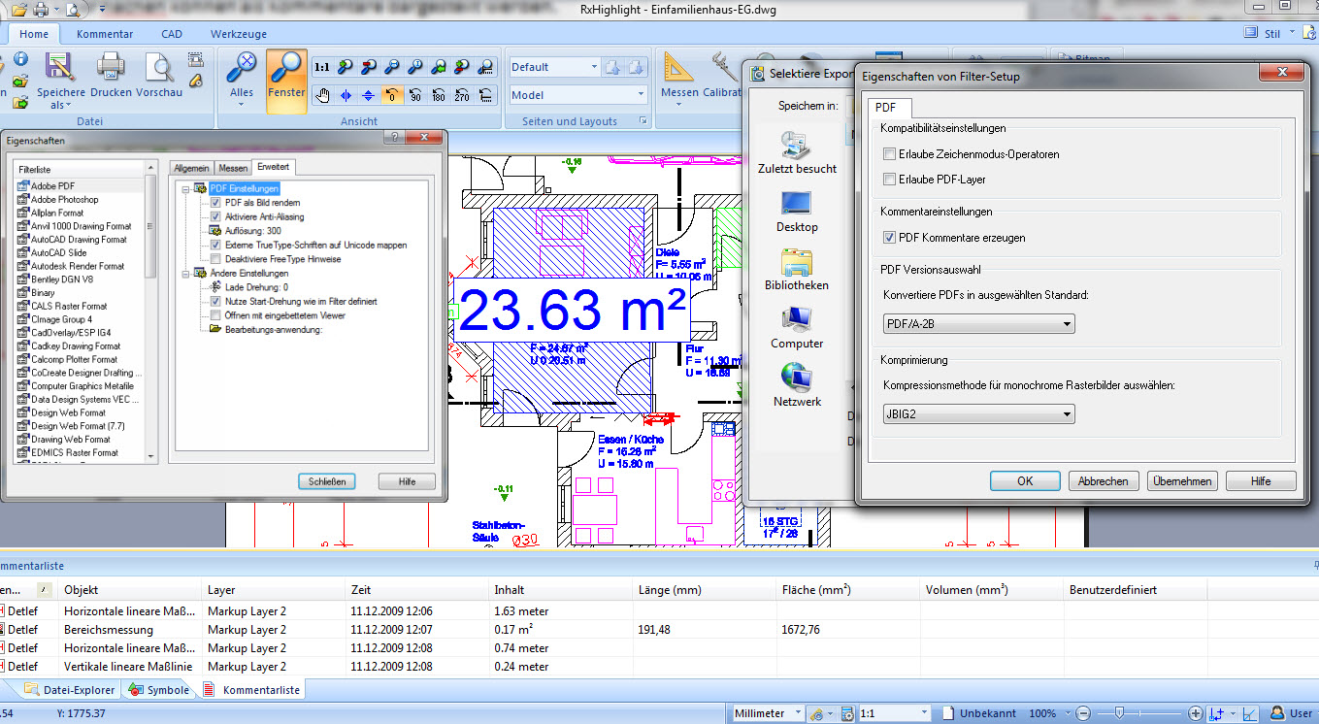Open the PDF/A-2B standard dropdown
This screenshot has width=1319, height=724.
978,323
